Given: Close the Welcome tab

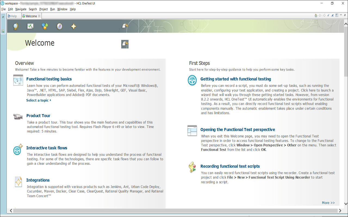Looking at the screenshot, I should [39, 16].
